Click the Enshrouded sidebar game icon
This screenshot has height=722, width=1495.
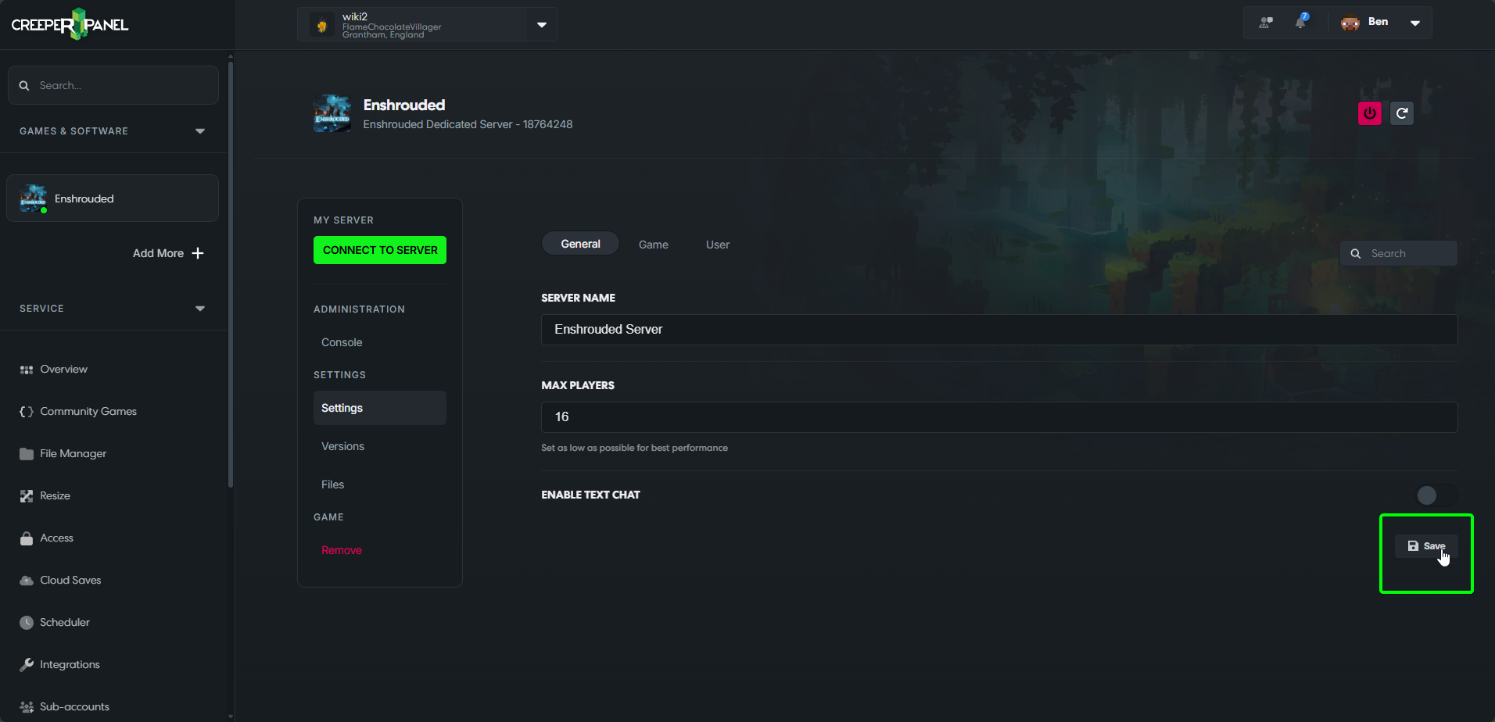[33, 198]
